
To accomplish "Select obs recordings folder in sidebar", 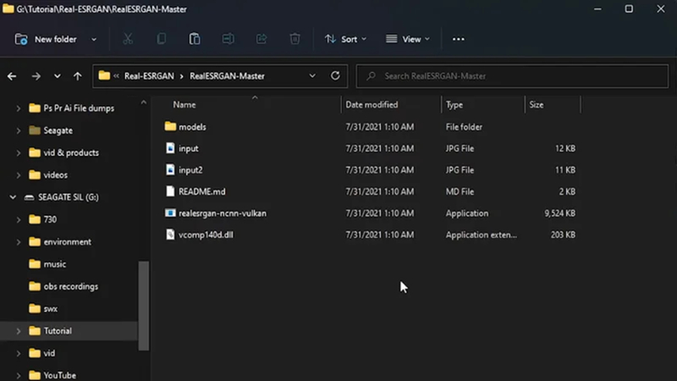I will 71,286.
